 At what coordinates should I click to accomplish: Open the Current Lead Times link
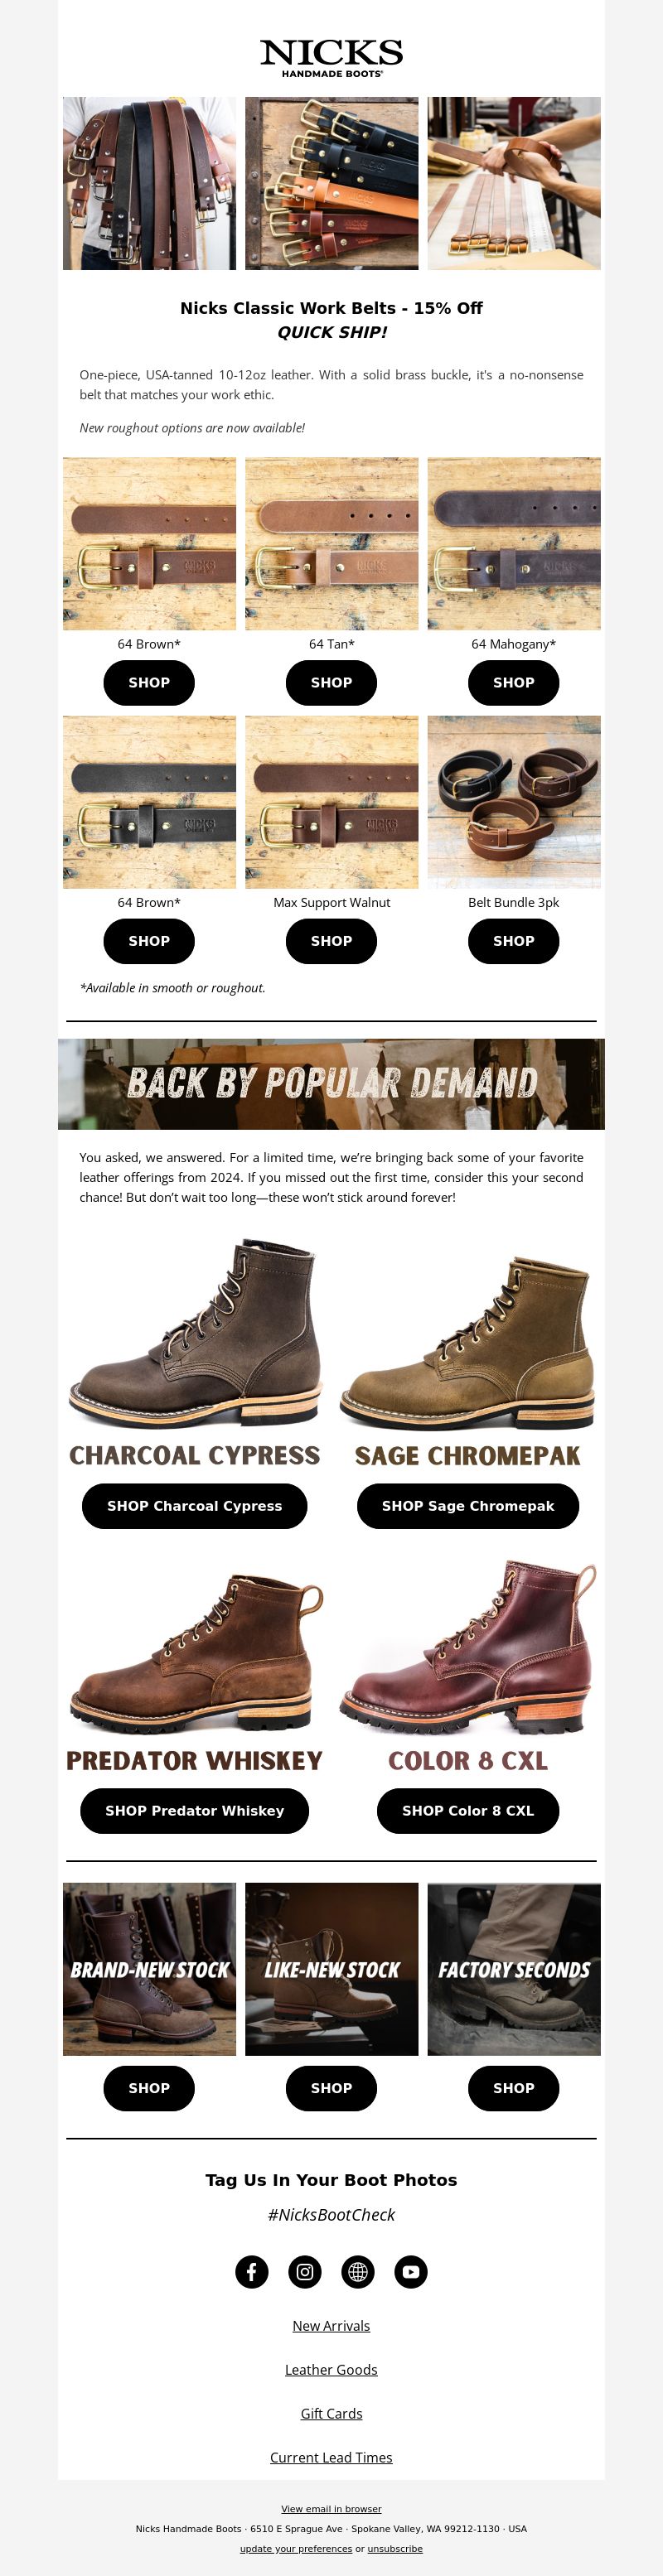(x=331, y=2457)
